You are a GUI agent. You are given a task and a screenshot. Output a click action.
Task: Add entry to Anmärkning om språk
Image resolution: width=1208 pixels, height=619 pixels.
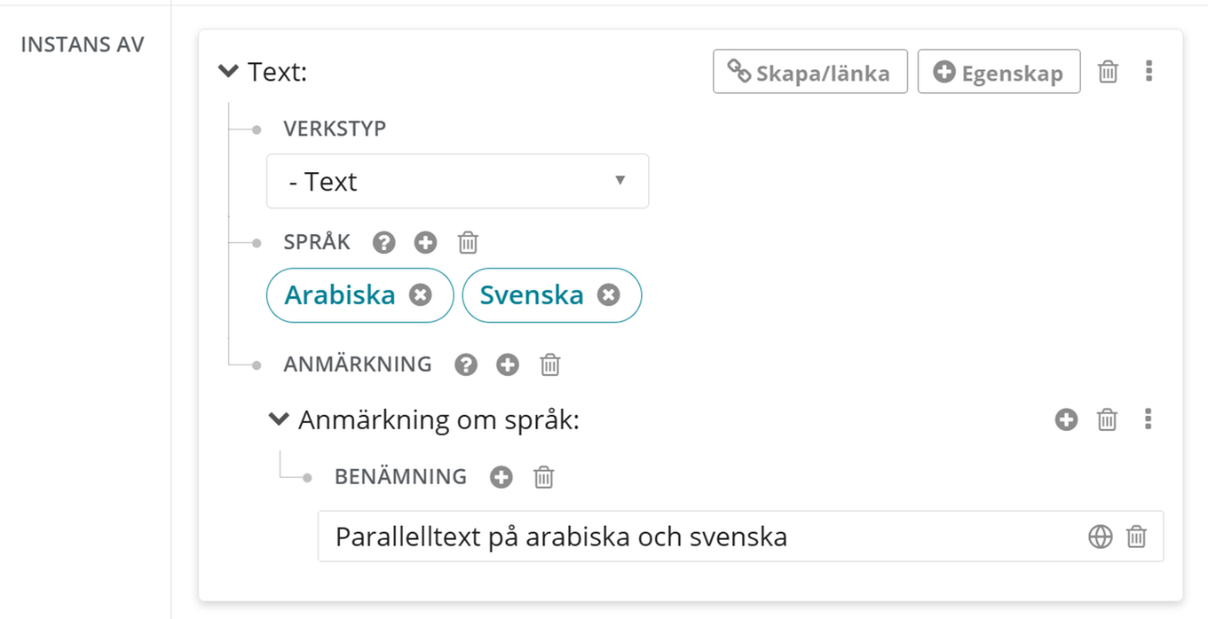(x=1065, y=419)
